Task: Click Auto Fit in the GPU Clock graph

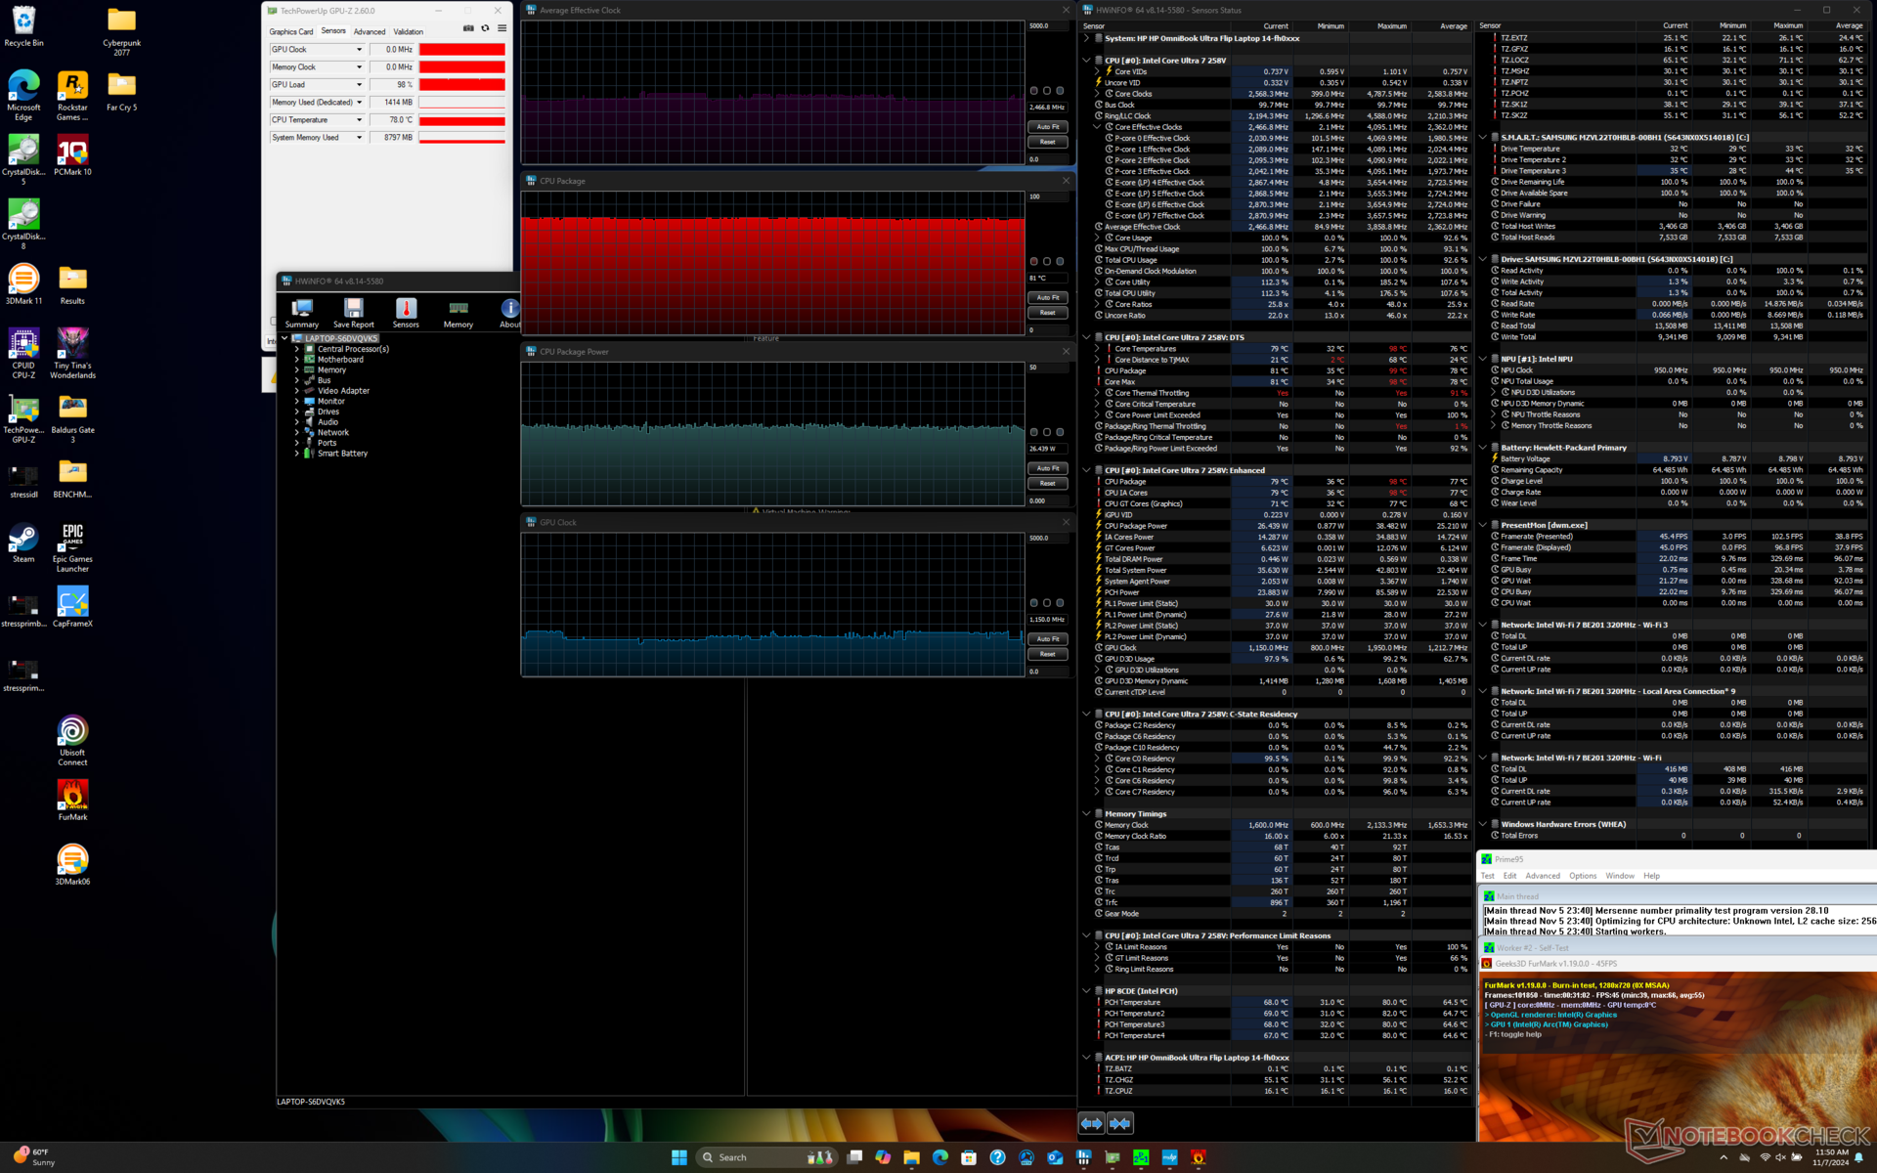Action: [x=1048, y=639]
